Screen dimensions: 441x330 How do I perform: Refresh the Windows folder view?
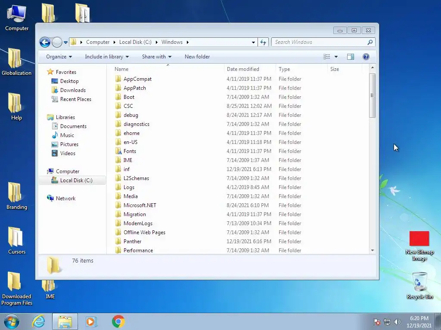tap(263, 42)
